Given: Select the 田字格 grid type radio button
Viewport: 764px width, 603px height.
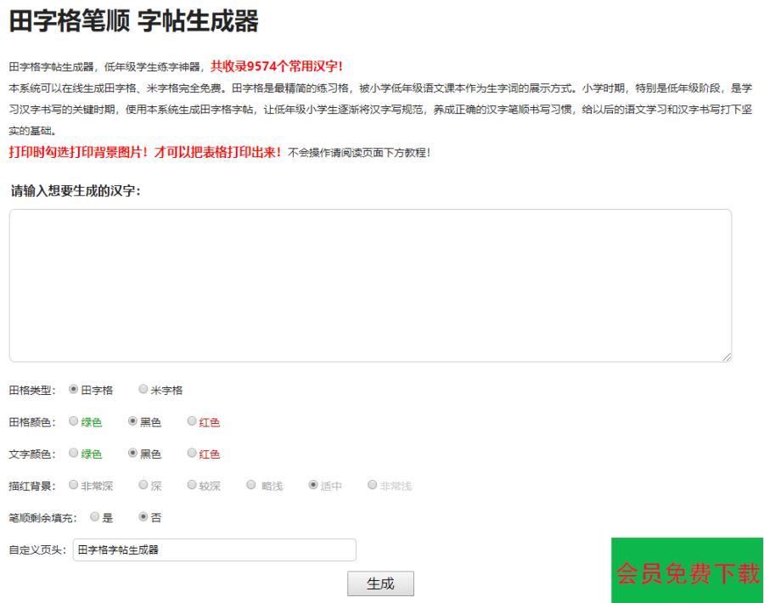Looking at the screenshot, I should click(x=73, y=390).
